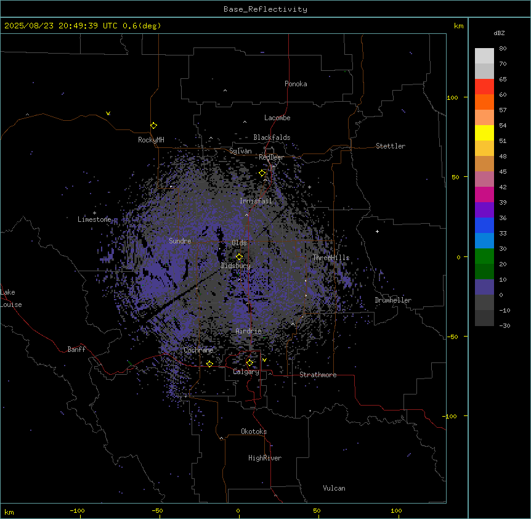Click the km unit label at bottom left
Image resolution: width=531 pixels, height=519 pixels.
[x=9, y=512]
